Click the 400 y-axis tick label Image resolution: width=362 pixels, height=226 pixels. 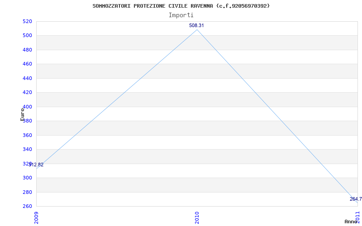click(x=27, y=107)
